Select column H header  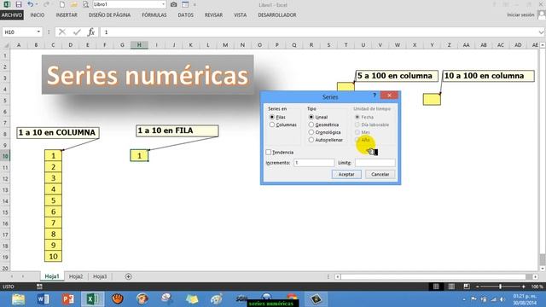tap(139, 45)
